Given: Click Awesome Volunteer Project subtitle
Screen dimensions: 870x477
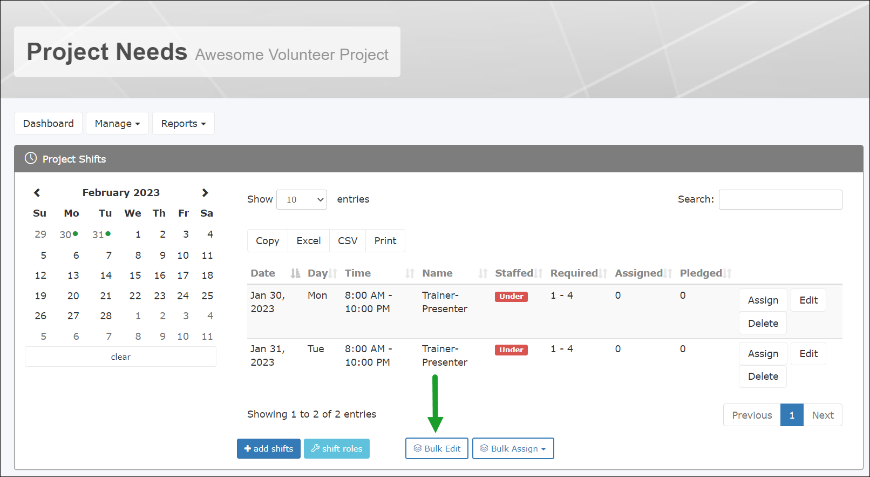Looking at the screenshot, I should point(291,55).
